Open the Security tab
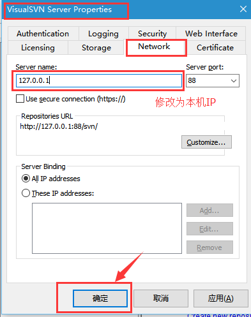This screenshot has width=251, height=317. click(x=152, y=34)
